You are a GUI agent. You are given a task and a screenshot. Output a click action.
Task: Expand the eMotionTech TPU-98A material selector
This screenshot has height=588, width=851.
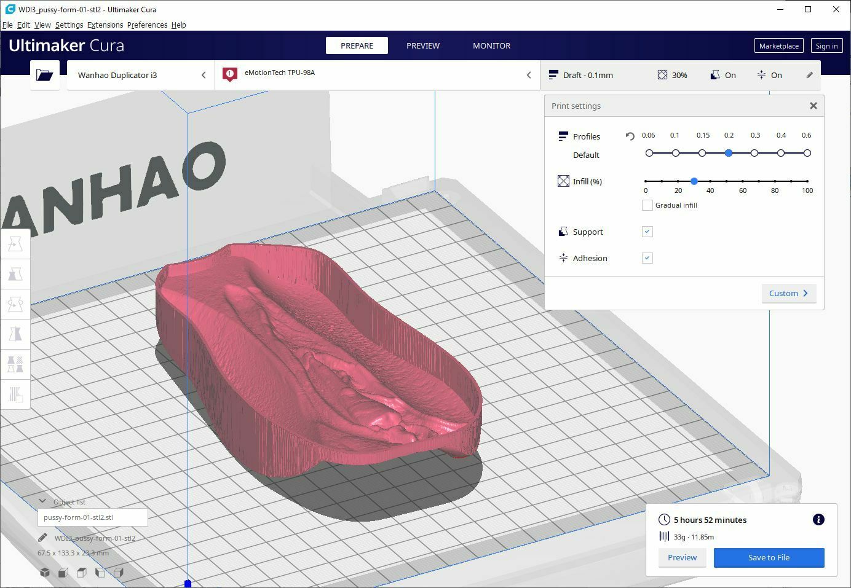click(x=377, y=75)
